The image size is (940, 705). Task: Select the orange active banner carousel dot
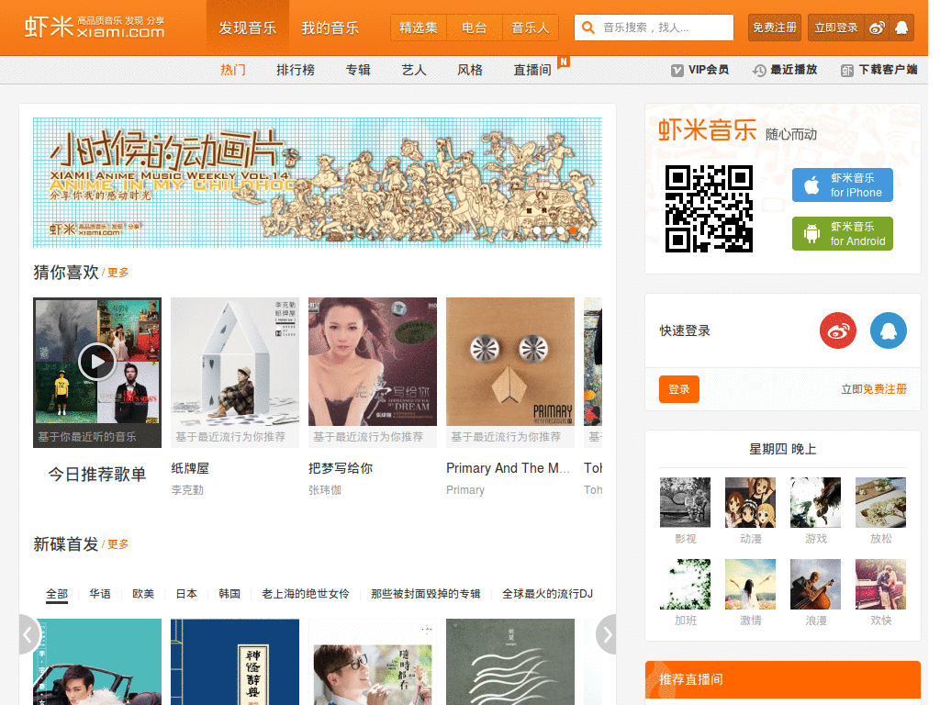(573, 230)
